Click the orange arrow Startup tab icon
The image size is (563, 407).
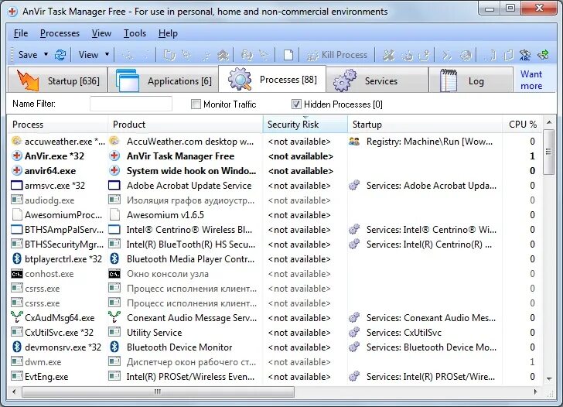[28, 80]
